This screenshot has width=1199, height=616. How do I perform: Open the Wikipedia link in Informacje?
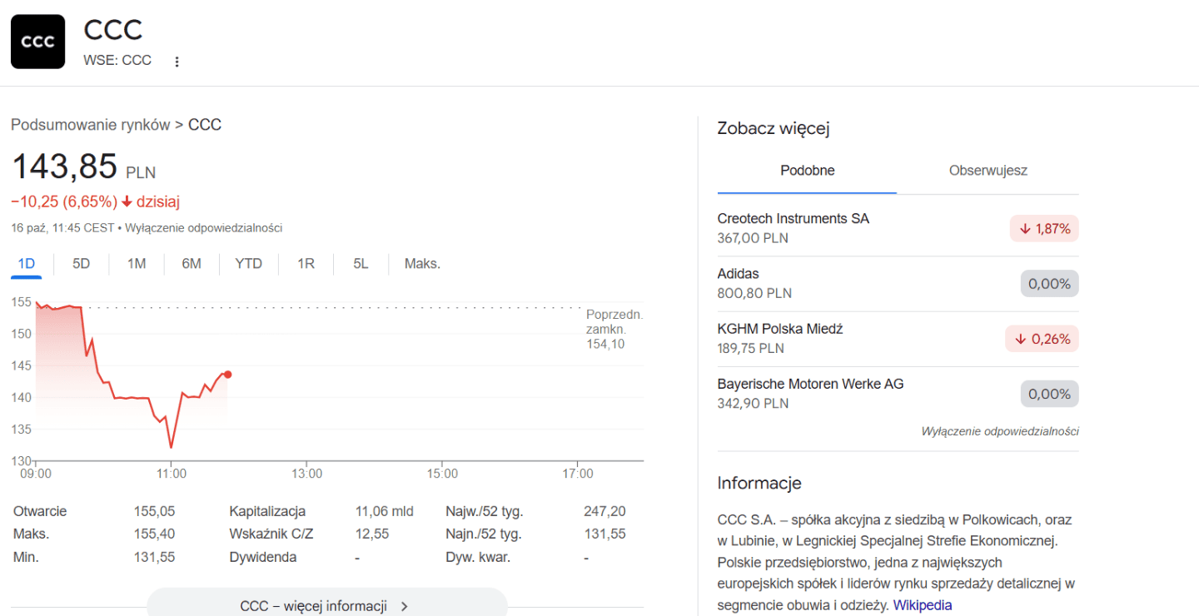point(922,605)
